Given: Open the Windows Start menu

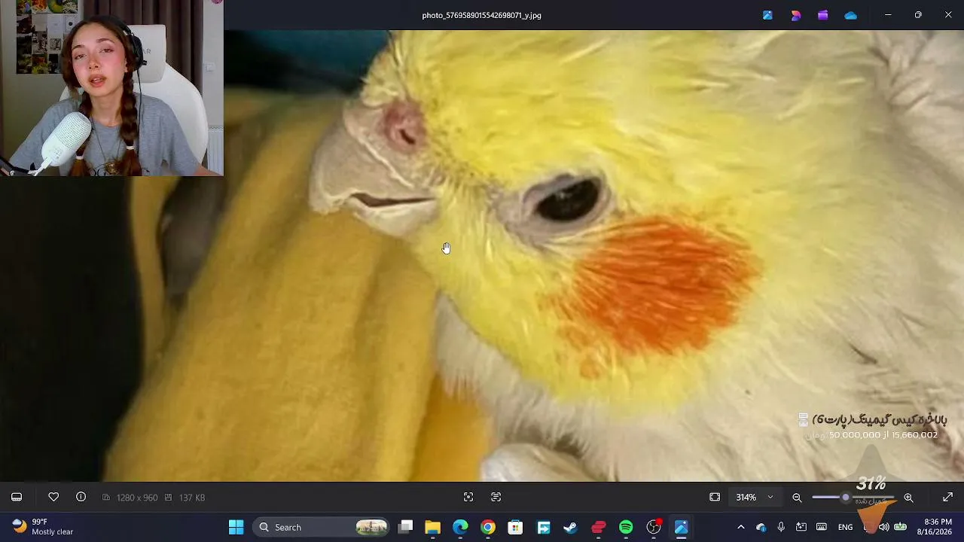Looking at the screenshot, I should click(x=236, y=527).
